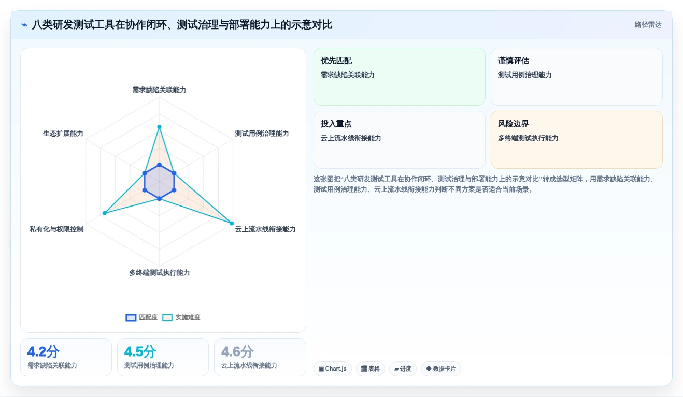Open the Chart.js tag
Viewport: 683px width, 397px height.
(x=333, y=369)
